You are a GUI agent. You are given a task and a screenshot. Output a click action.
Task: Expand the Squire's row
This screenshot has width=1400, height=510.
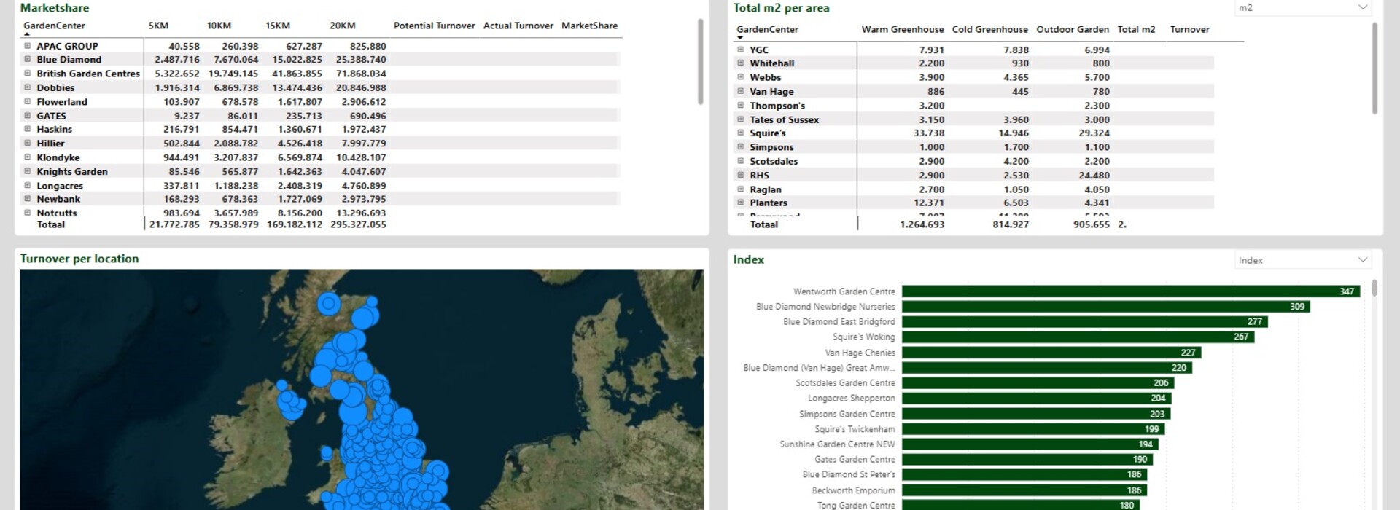[740, 133]
